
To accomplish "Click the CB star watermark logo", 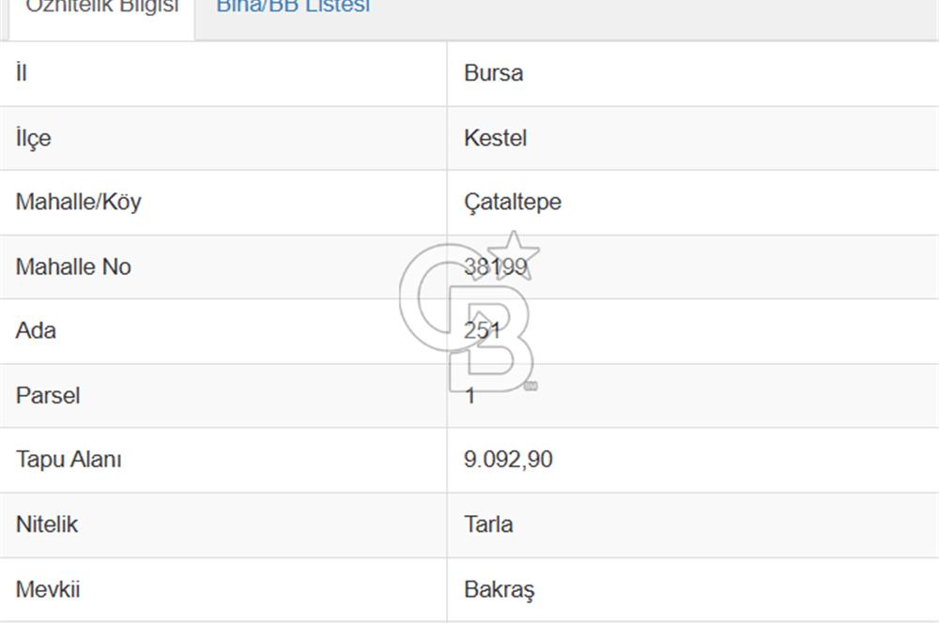I will [469, 311].
